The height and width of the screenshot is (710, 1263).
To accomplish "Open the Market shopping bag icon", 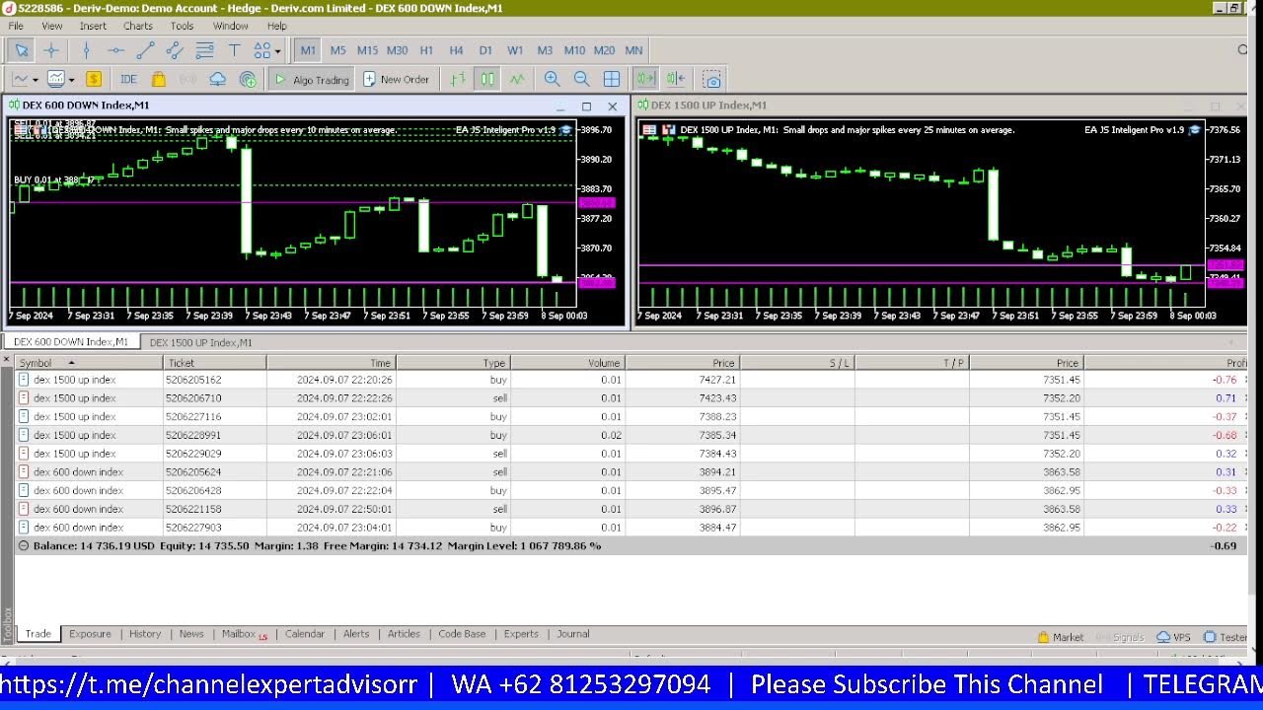I will 158,79.
